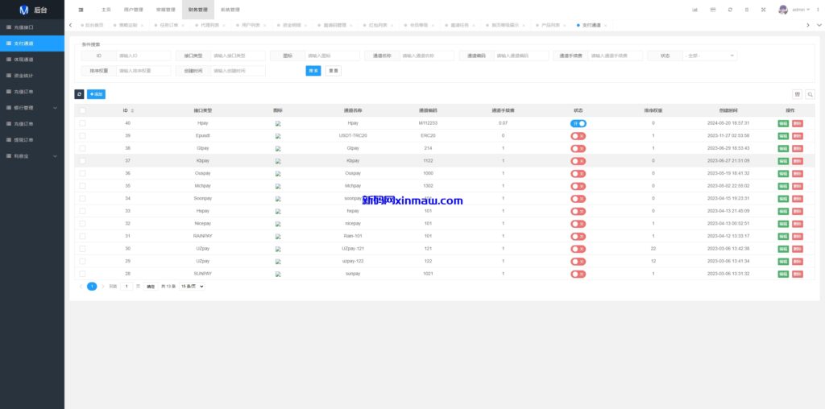The image size is (825, 409).
Task: Toggle the status switch for Hpay row
Action: pos(578,123)
